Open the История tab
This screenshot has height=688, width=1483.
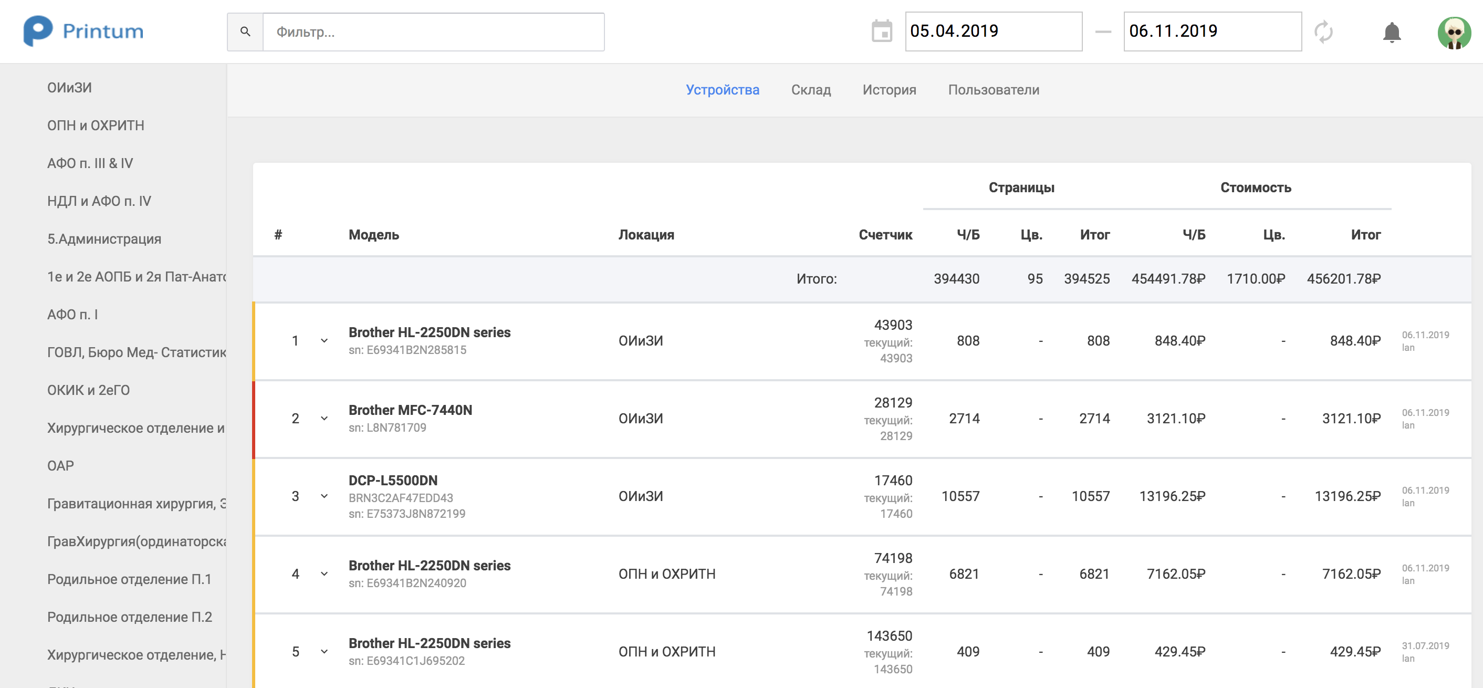click(x=889, y=90)
